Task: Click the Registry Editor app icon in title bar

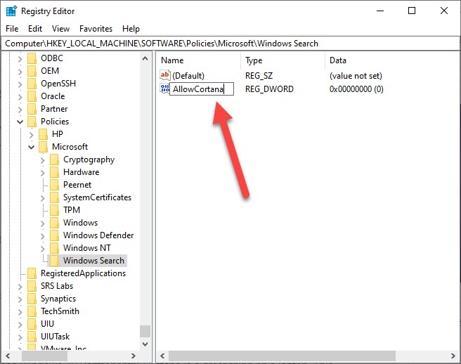Action: pyautogui.click(x=11, y=11)
